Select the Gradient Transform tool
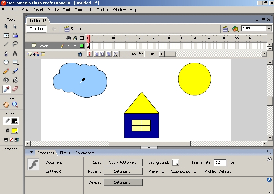Image resolution: width=274 pixels, height=194 pixels. [x=15, y=35]
